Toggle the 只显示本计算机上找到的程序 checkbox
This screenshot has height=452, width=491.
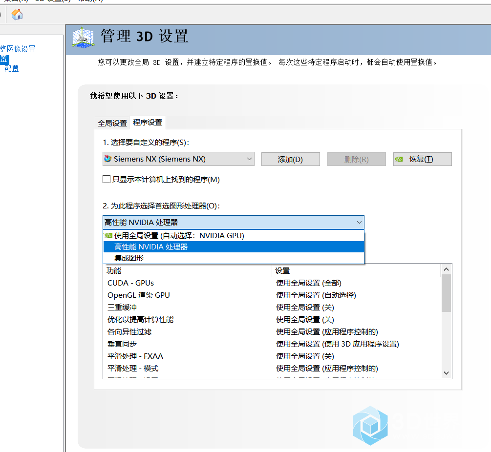pos(107,179)
